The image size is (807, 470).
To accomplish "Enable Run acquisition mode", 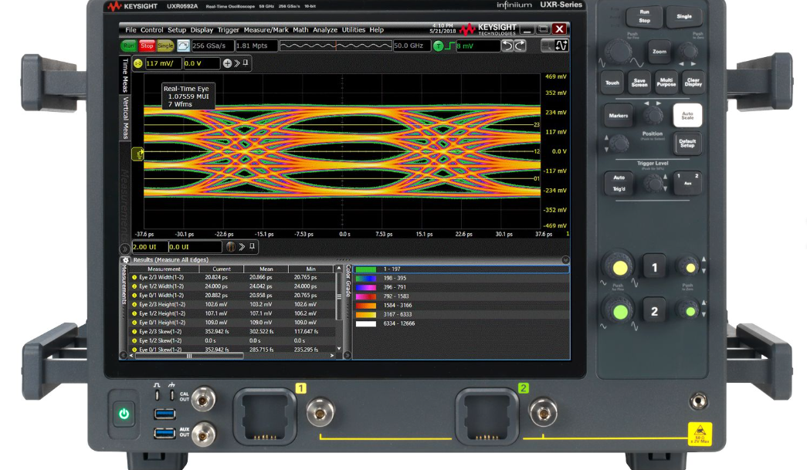I will (129, 46).
